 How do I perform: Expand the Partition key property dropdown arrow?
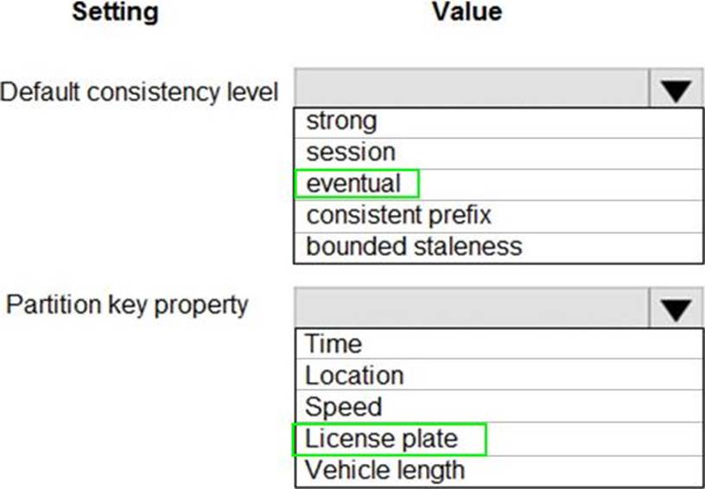(676, 308)
